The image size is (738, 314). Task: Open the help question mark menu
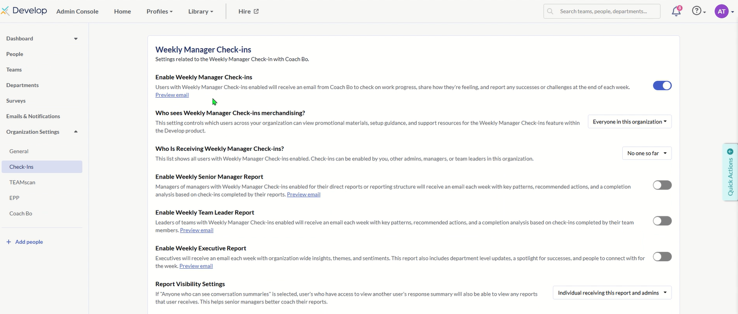point(697,11)
